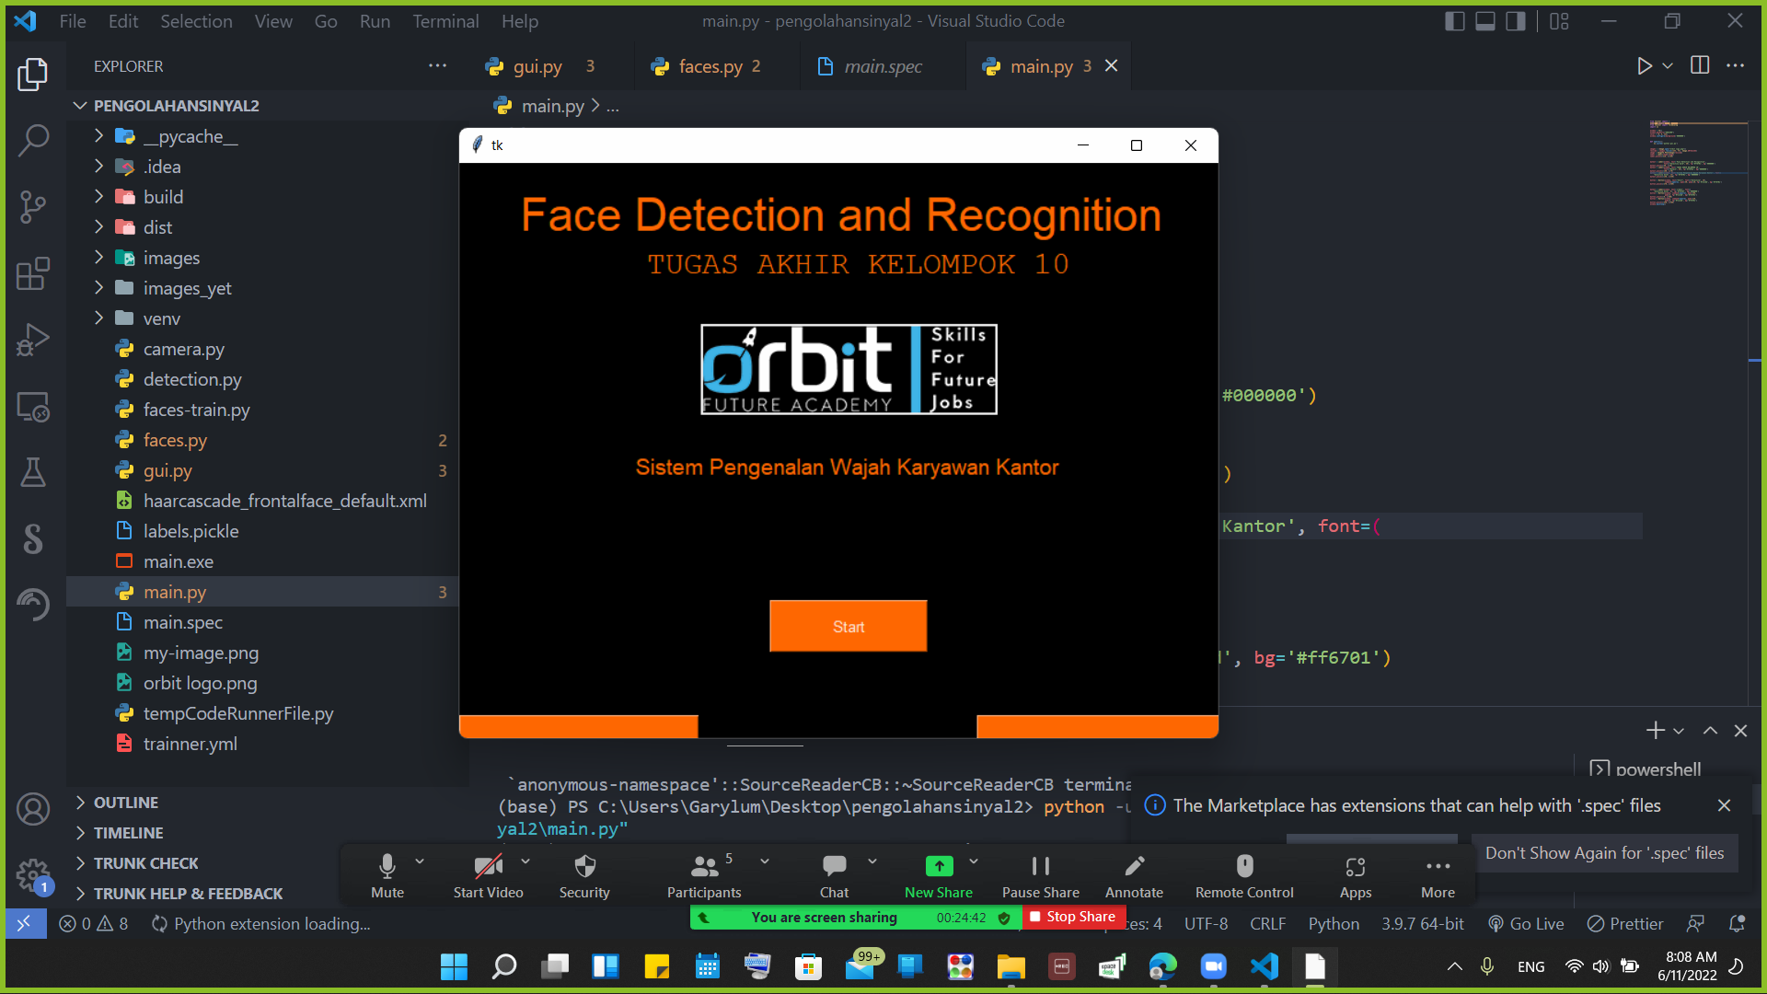Screen dimensions: 1767x994
Task: Open the Terminal menu
Action: coord(445,21)
